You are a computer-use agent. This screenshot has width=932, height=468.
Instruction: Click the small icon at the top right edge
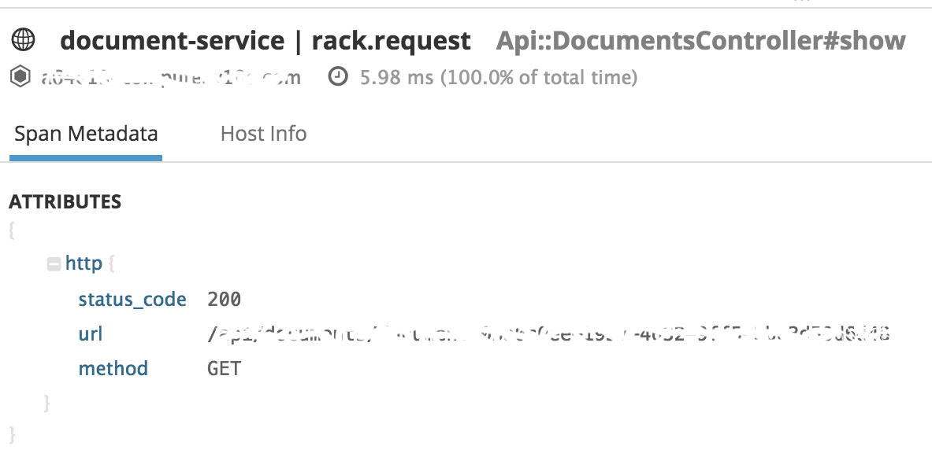coord(800,2)
